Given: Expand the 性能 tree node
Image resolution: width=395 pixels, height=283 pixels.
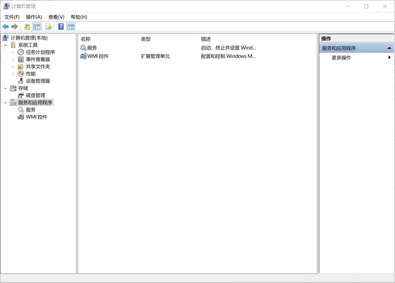Looking at the screenshot, I should pyautogui.click(x=13, y=74).
